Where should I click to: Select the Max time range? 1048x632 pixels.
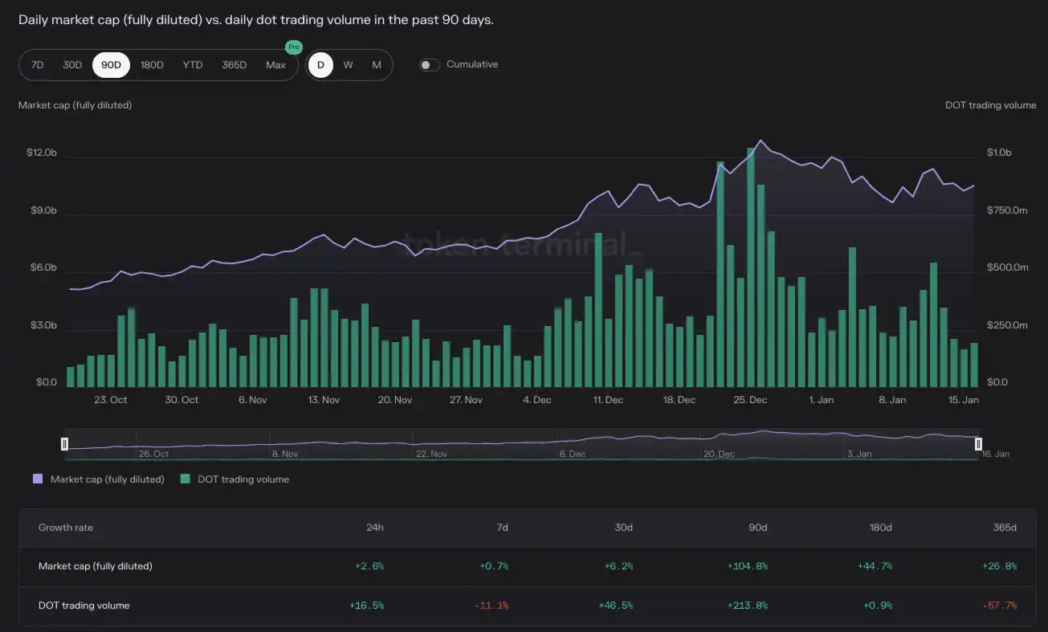(275, 65)
